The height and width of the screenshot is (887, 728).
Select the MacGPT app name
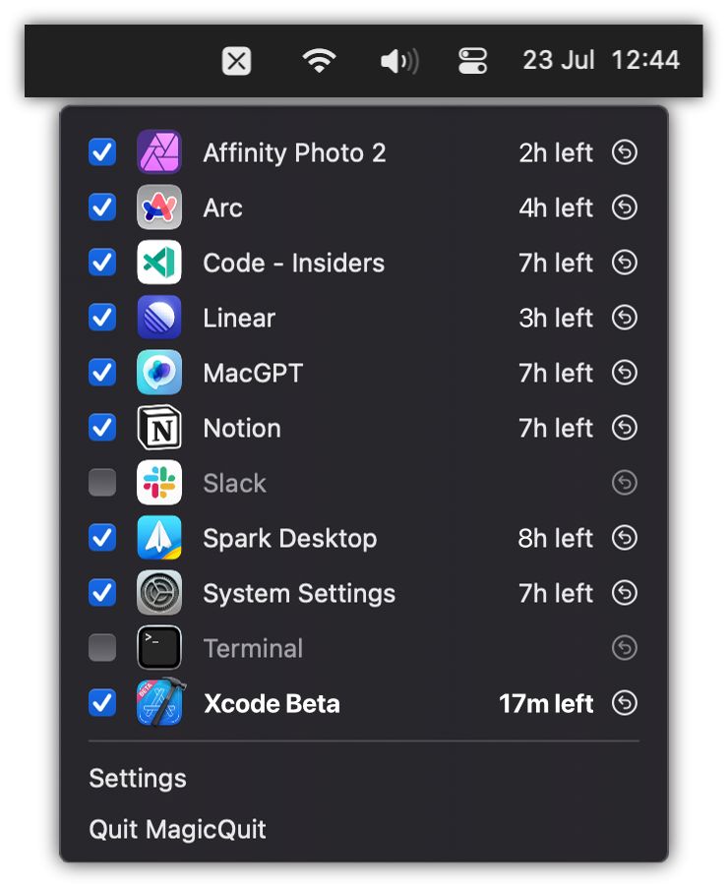pyautogui.click(x=253, y=373)
